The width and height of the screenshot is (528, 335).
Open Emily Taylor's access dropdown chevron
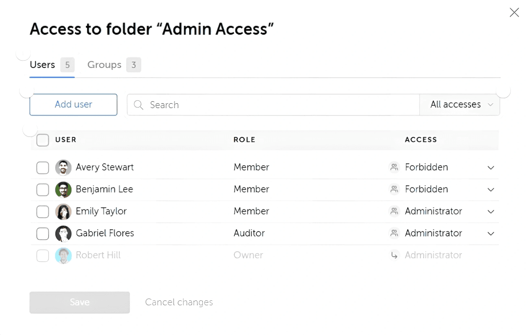(x=491, y=211)
